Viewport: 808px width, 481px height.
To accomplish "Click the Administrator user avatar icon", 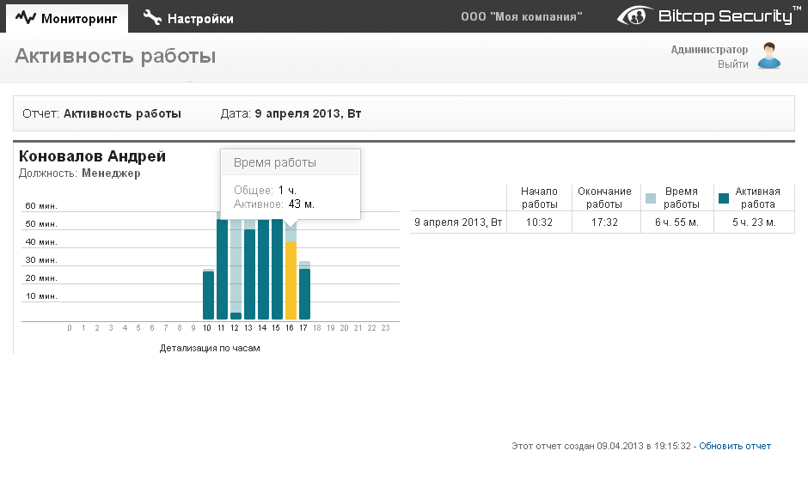I will click(x=769, y=56).
